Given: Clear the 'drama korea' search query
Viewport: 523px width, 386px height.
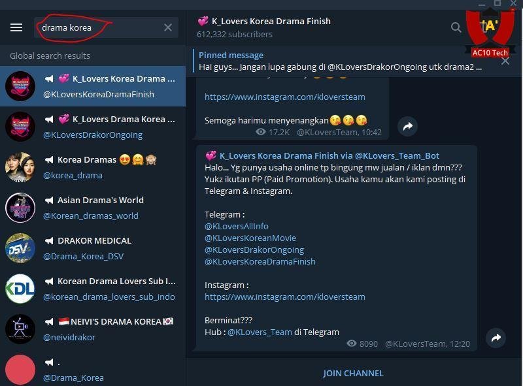Looking at the screenshot, I should 168,27.
